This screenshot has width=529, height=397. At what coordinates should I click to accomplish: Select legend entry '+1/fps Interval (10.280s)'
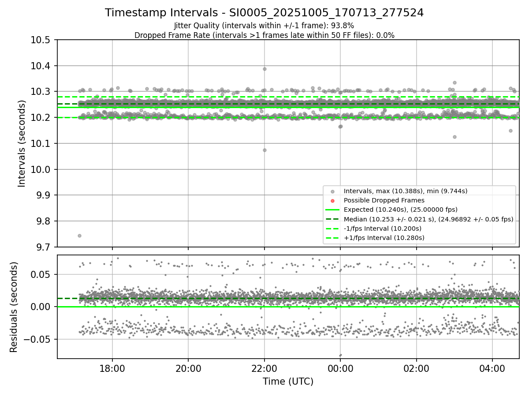384,238
